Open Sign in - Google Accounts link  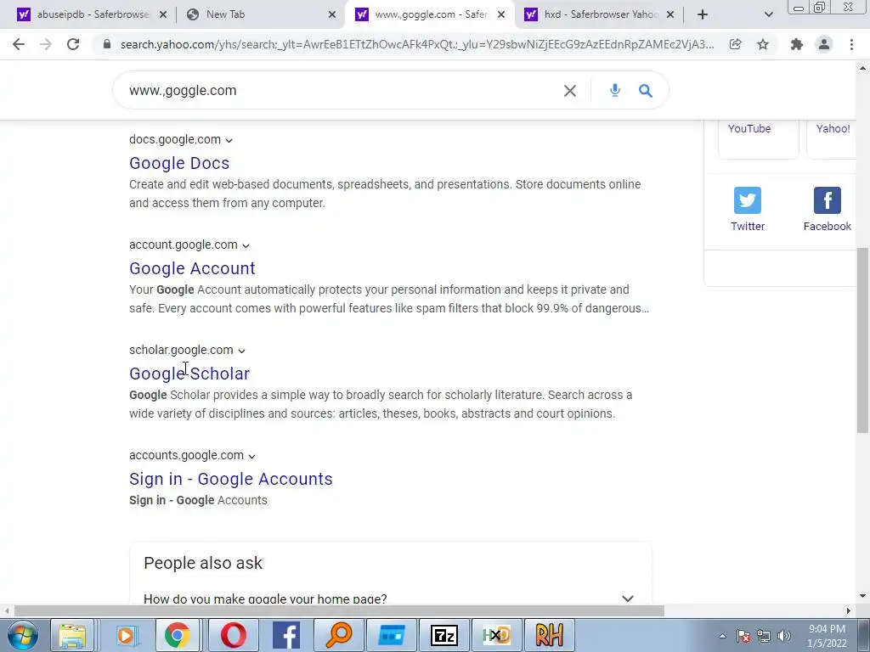(x=231, y=479)
